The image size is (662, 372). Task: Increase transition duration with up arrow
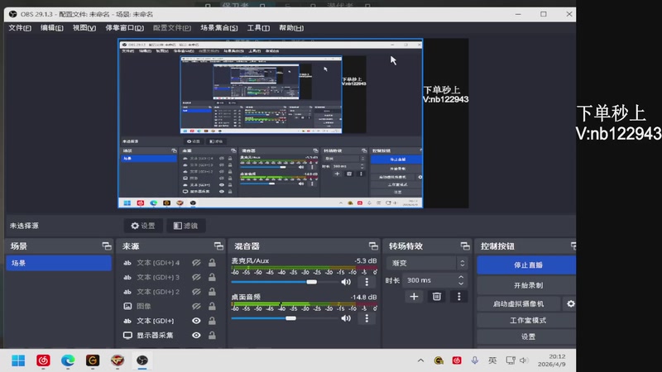click(461, 277)
